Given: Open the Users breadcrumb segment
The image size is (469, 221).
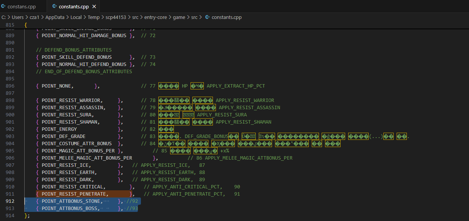Looking at the screenshot, I should pyautogui.click(x=17, y=17).
